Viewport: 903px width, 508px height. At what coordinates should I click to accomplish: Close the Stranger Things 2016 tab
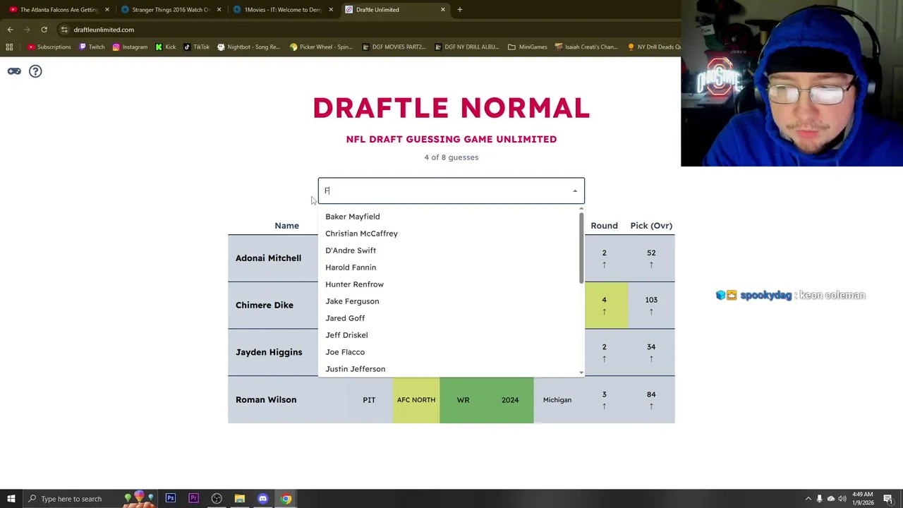click(219, 10)
